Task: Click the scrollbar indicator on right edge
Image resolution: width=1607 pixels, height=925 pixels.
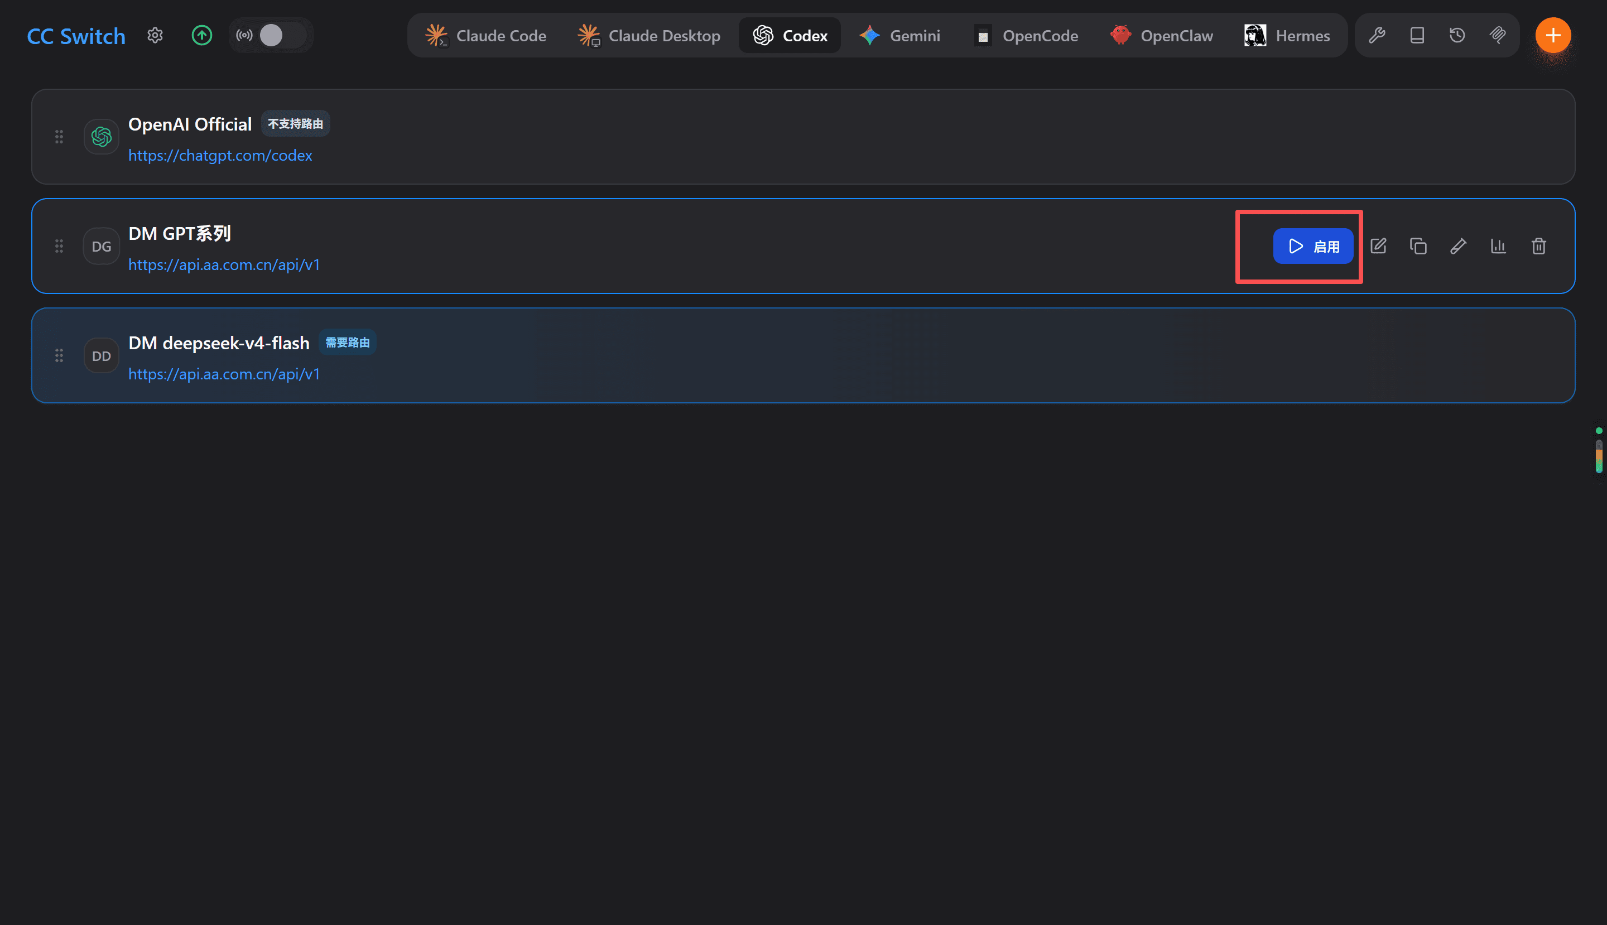Action: coord(1599,455)
